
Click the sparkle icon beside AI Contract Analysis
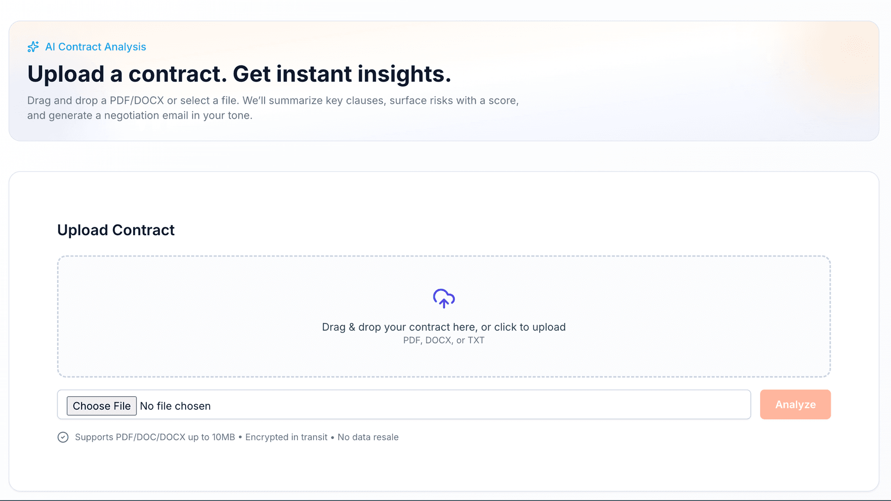click(x=33, y=47)
